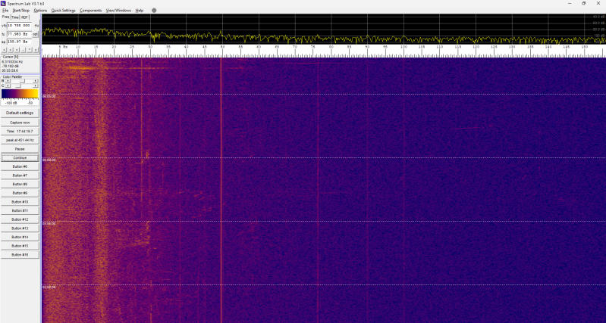Open the Components menu
The width and height of the screenshot is (606, 323).
91,11
